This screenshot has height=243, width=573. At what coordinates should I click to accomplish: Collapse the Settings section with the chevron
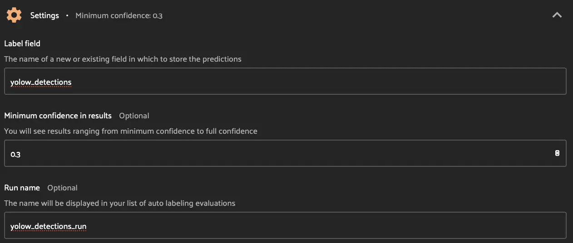[x=557, y=15]
